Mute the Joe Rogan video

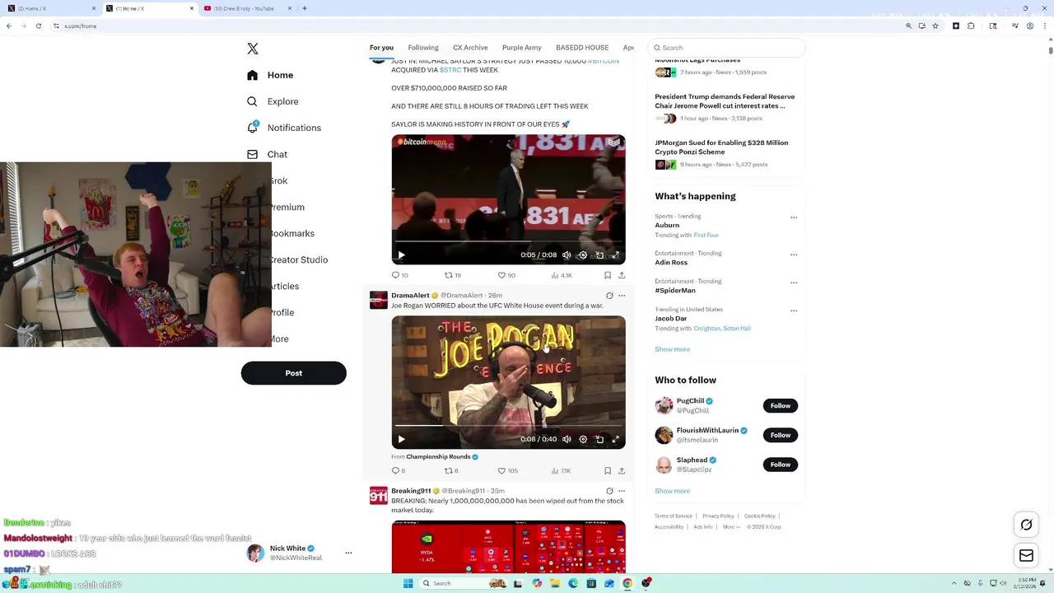click(567, 439)
